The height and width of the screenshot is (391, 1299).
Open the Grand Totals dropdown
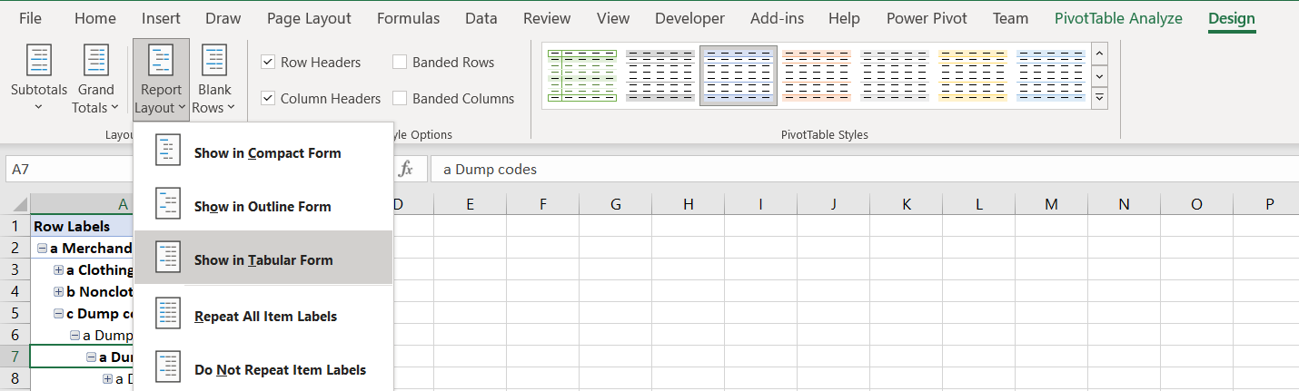click(x=95, y=80)
